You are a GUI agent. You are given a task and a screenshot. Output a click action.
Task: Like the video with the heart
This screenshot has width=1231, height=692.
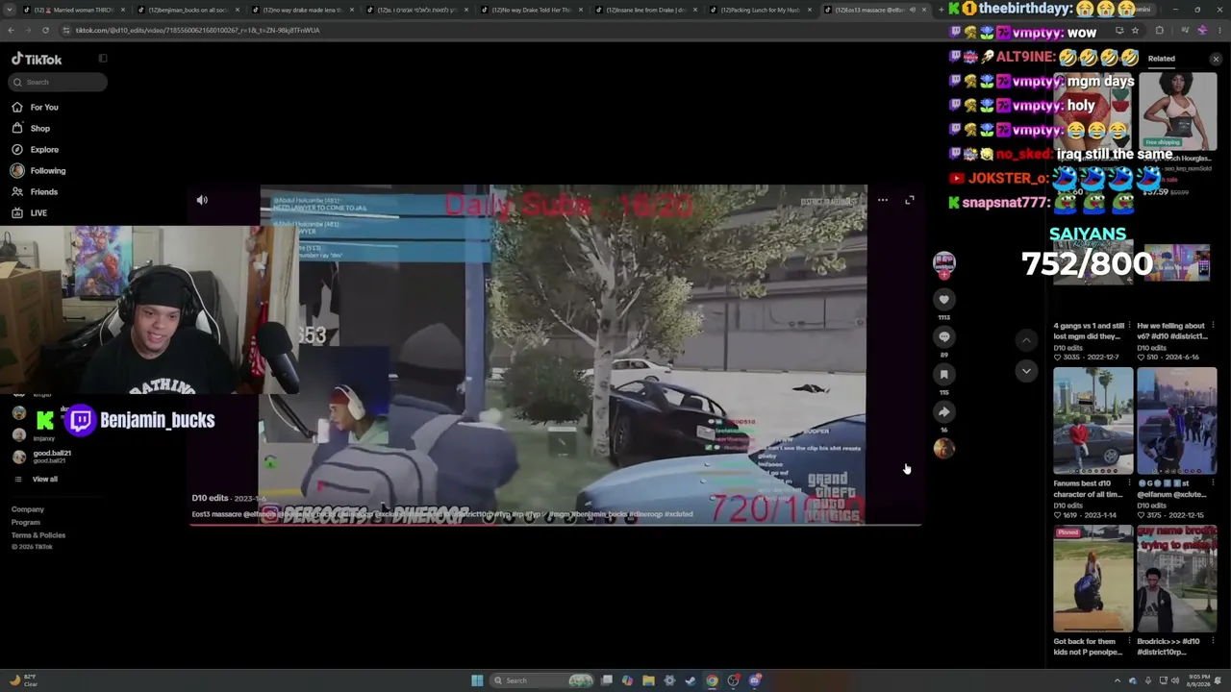click(x=944, y=300)
